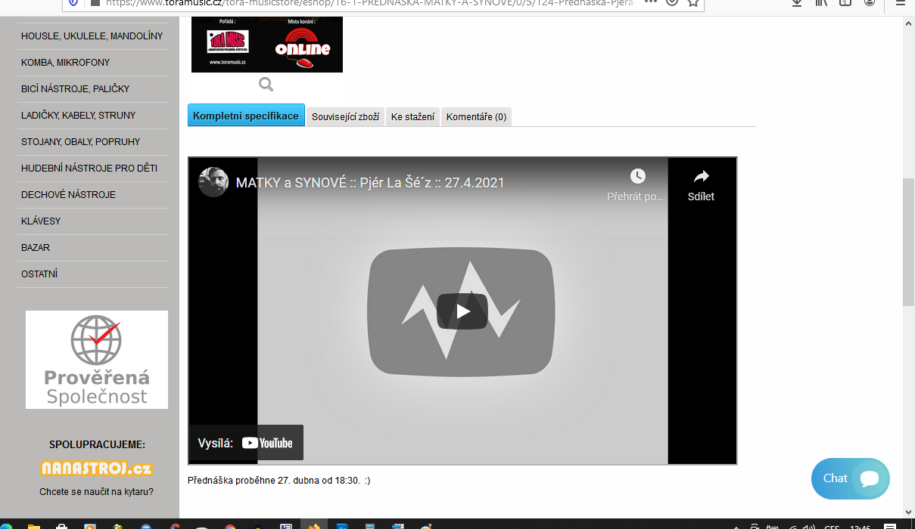Viewport: 915px width, 529px height.
Task: Select the Kompletní specifikace tab
Action: pos(246,116)
